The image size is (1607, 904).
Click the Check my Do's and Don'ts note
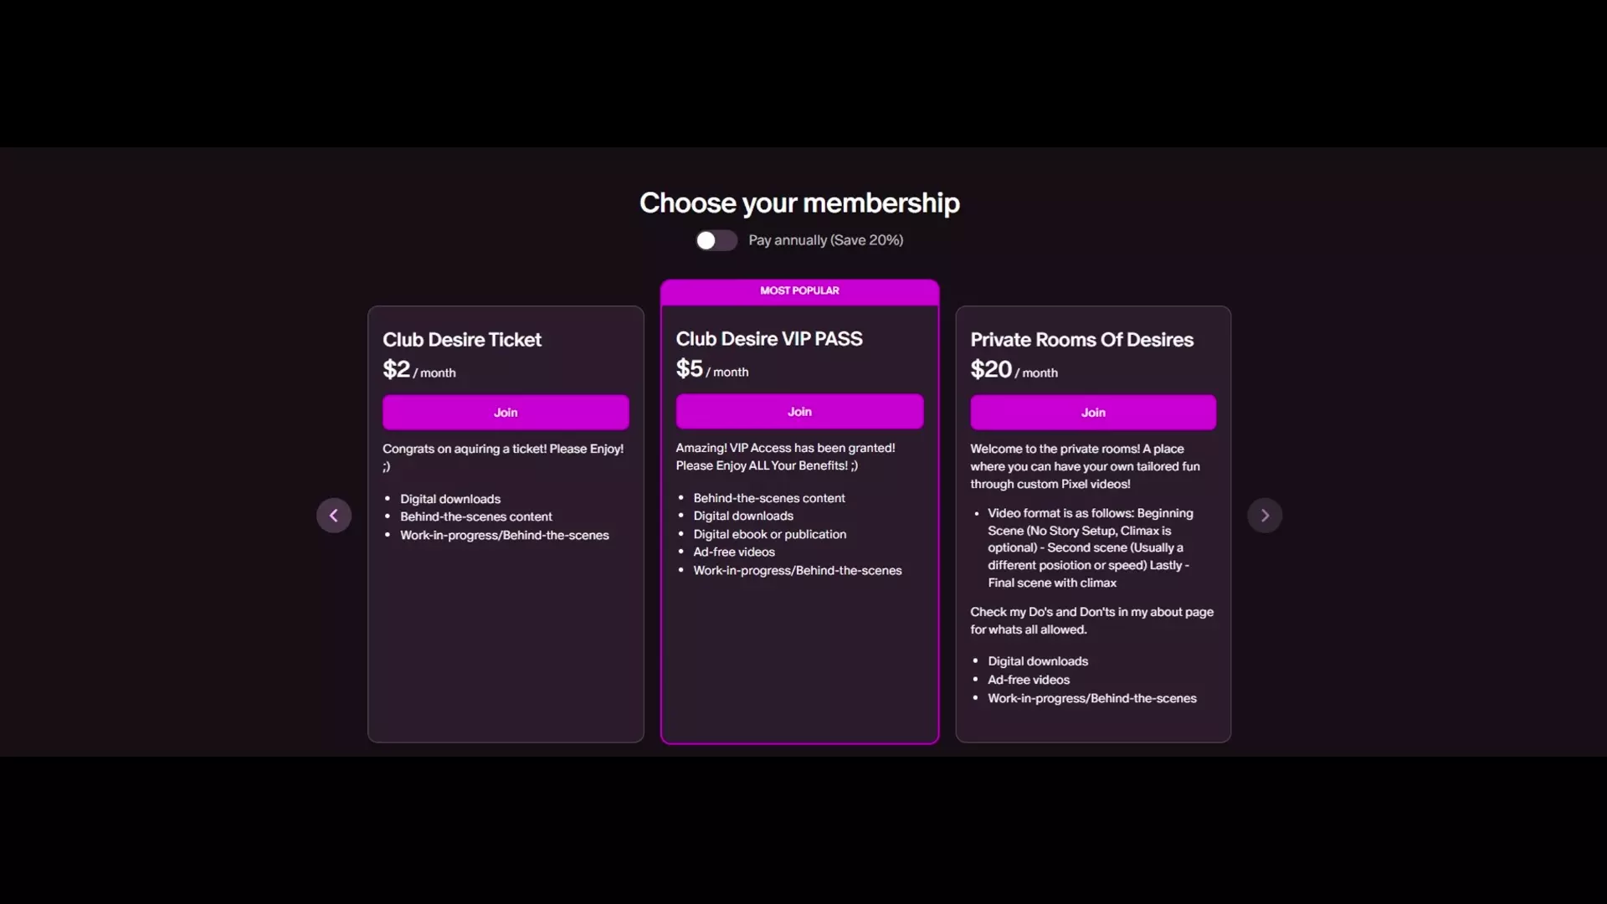1091,621
